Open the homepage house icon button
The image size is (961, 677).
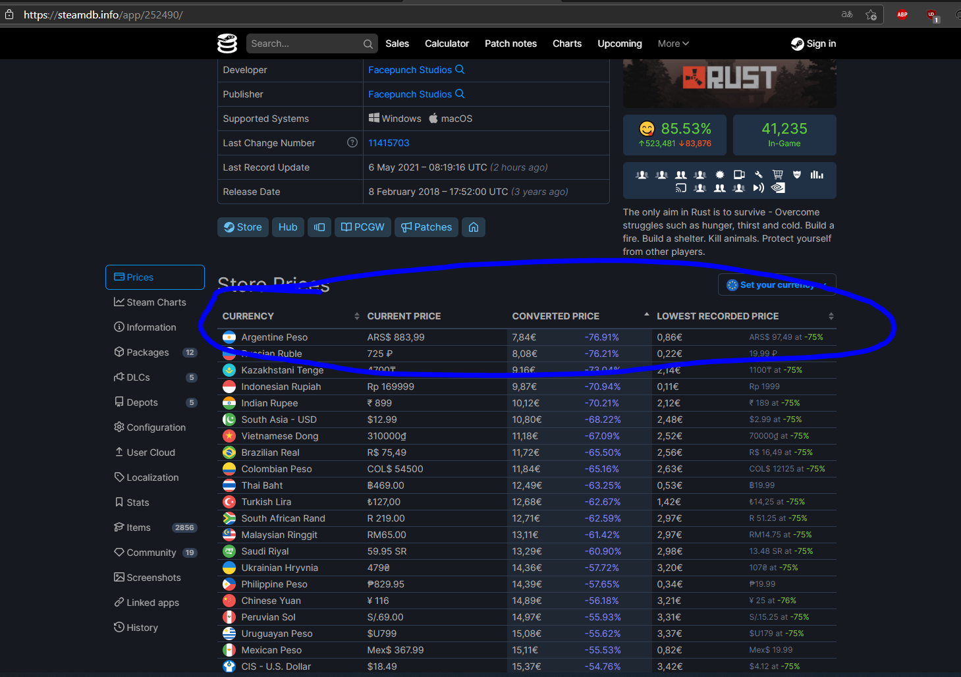pyautogui.click(x=474, y=227)
